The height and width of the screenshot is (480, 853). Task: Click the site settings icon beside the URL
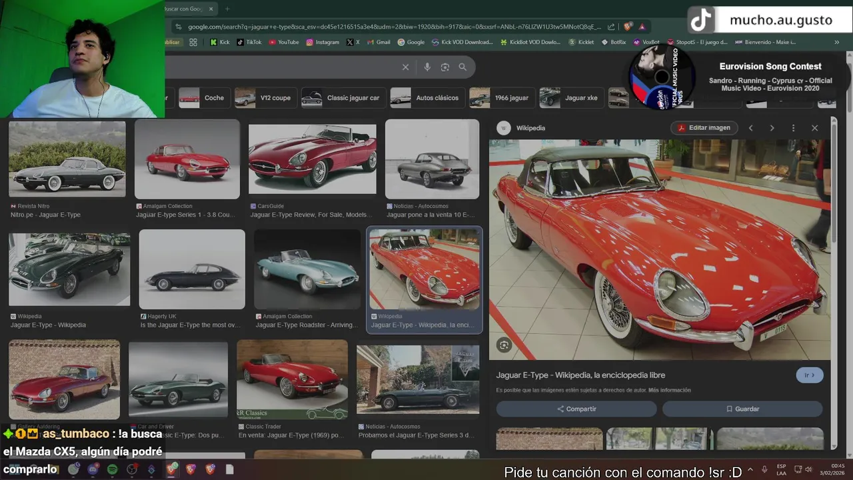[177, 27]
